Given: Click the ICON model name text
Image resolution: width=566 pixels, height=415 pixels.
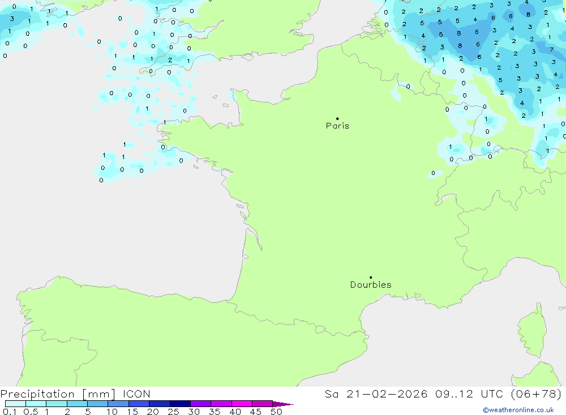Looking at the screenshot, I should (x=136, y=393).
